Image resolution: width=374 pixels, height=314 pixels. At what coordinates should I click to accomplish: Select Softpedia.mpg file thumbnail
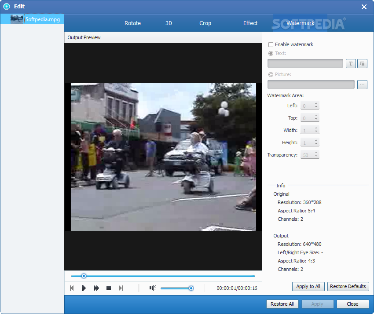tap(17, 19)
